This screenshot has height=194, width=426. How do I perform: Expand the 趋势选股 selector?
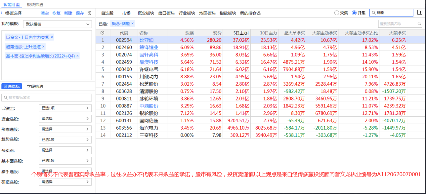(65, 139)
